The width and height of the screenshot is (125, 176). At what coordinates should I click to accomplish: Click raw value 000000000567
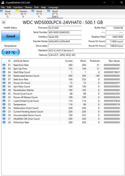click(112, 68)
